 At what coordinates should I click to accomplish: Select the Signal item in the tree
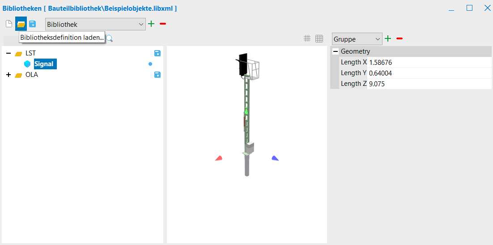click(44, 64)
